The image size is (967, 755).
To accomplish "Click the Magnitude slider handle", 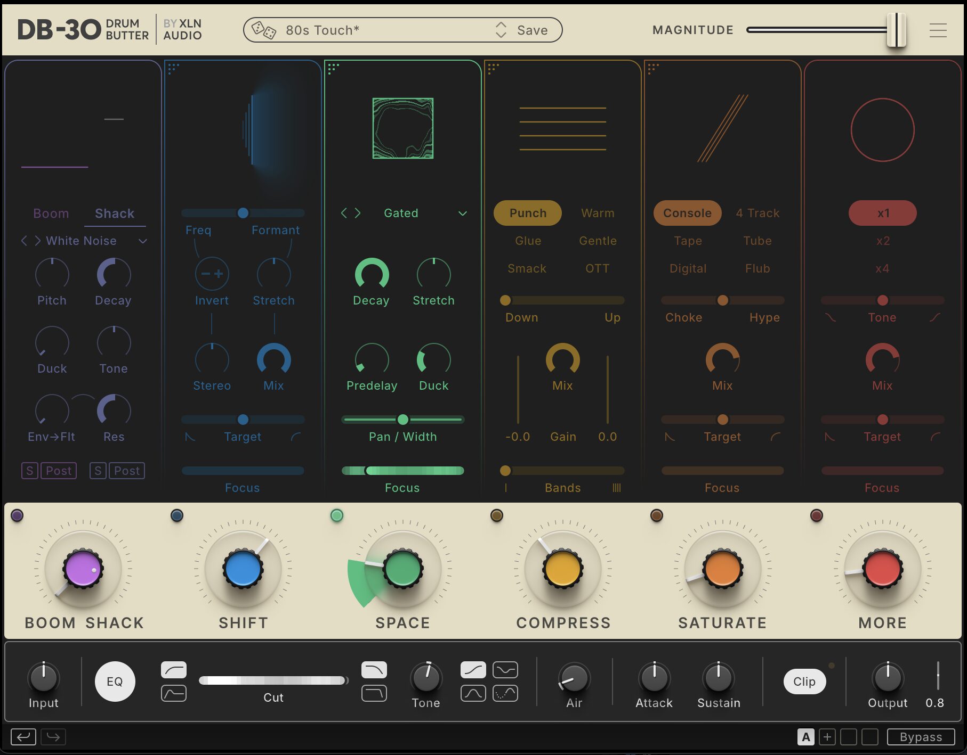I will click(896, 30).
